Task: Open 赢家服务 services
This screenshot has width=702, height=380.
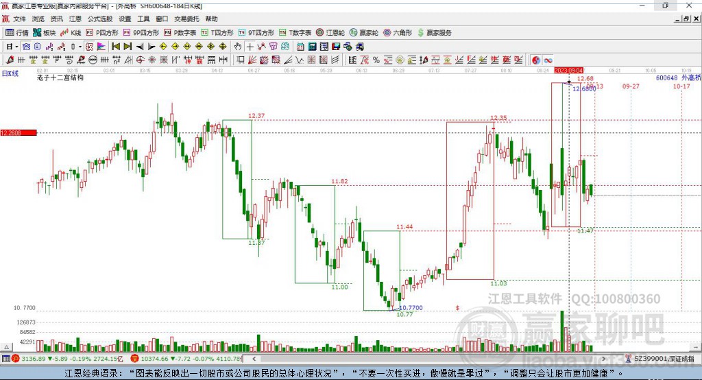Action: tap(434, 33)
